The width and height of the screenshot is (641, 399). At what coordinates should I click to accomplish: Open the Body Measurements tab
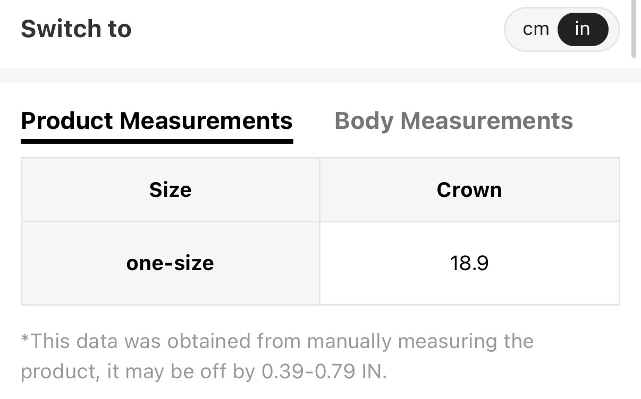coord(453,121)
